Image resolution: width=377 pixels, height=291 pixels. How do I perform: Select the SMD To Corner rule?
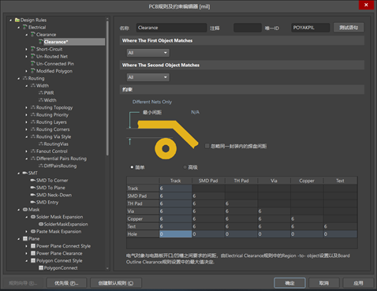52,181
